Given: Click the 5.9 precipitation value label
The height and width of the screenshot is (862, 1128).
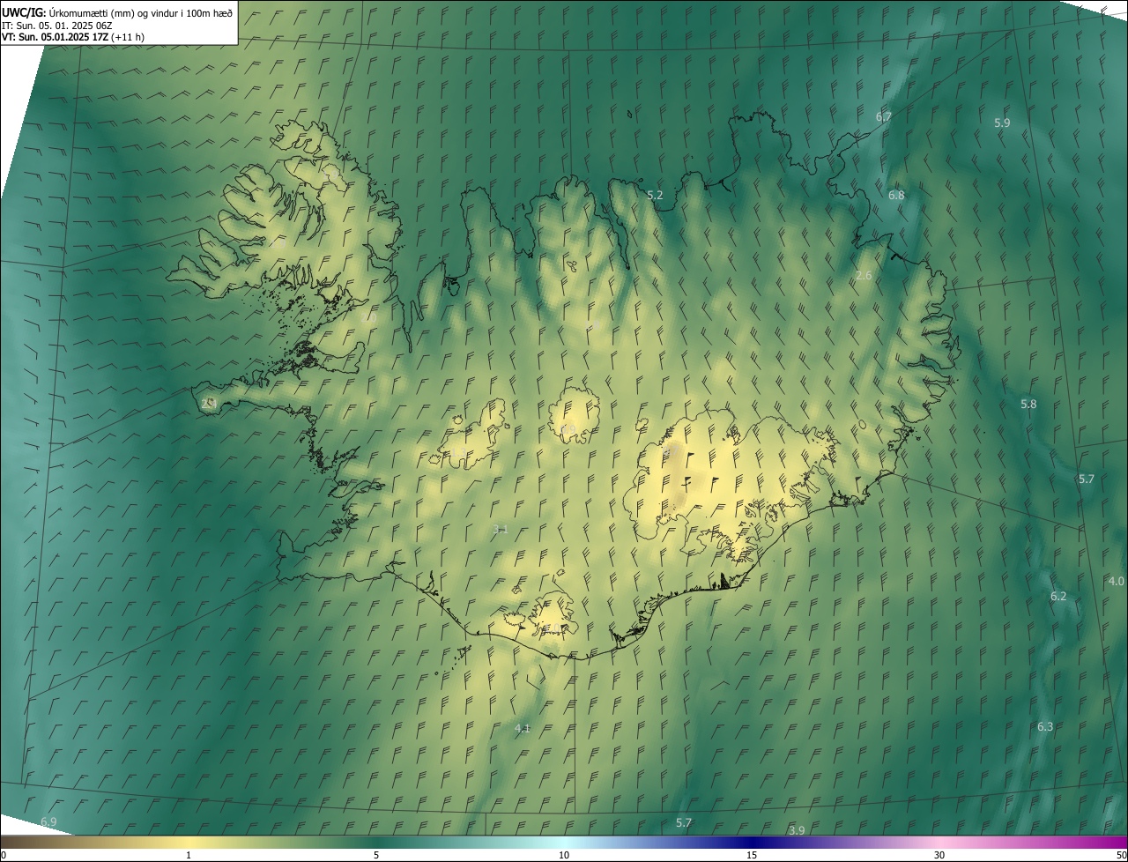Looking at the screenshot, I should [x=1002, y=123].
